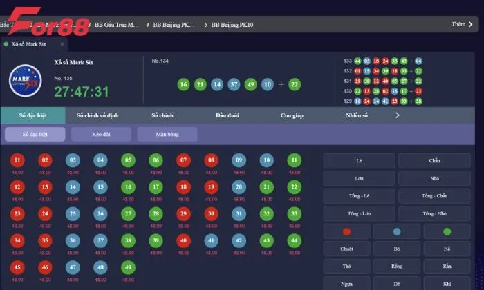Click the Màu bóng button
The width and height of the screenshot is (484, 290).
pyautogui.click(x=167, y=135)
